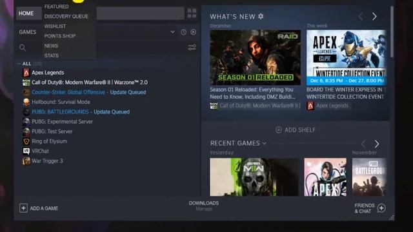Image resolution: width=413 pixels, height=232 pixels.
Task: Click the Hellbound: Survival Mode list icon
Action: click(x=26, y=102)
